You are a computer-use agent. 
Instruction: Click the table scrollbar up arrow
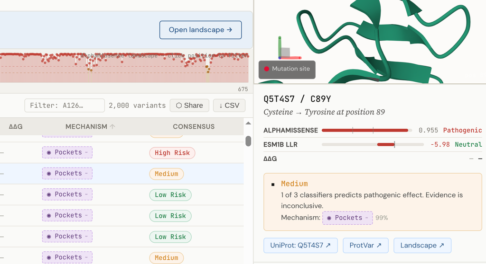point(248,123)
